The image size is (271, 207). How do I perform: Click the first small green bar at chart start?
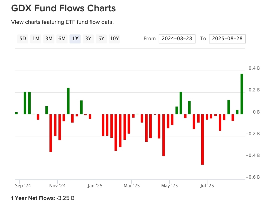tap(16, 113)
